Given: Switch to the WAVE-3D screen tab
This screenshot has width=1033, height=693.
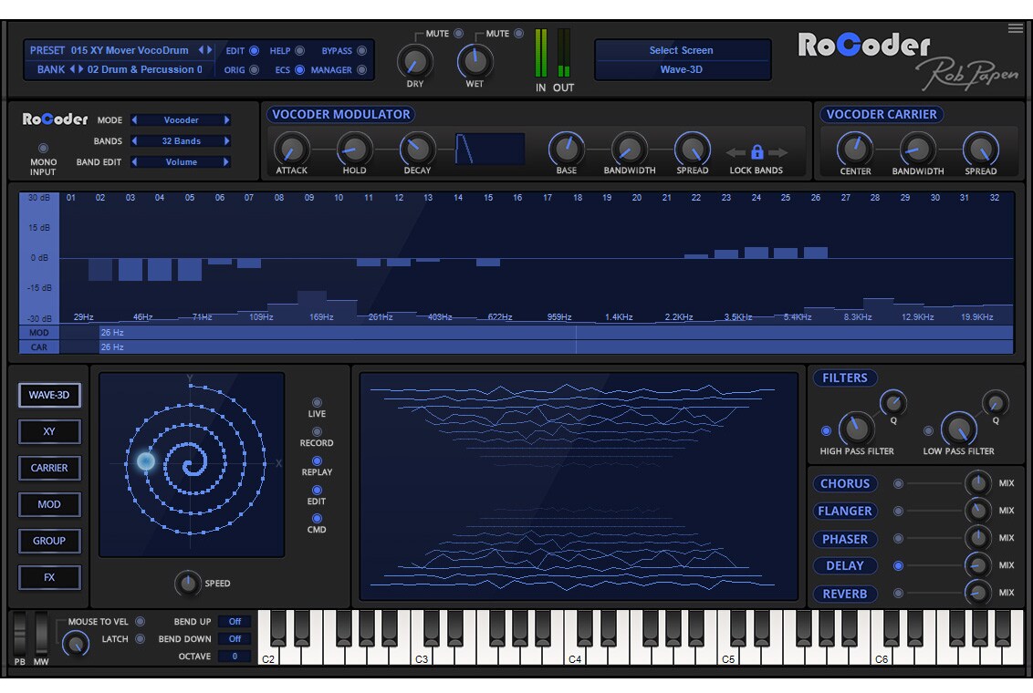Looking at the screenshot, I should (49, 395).
